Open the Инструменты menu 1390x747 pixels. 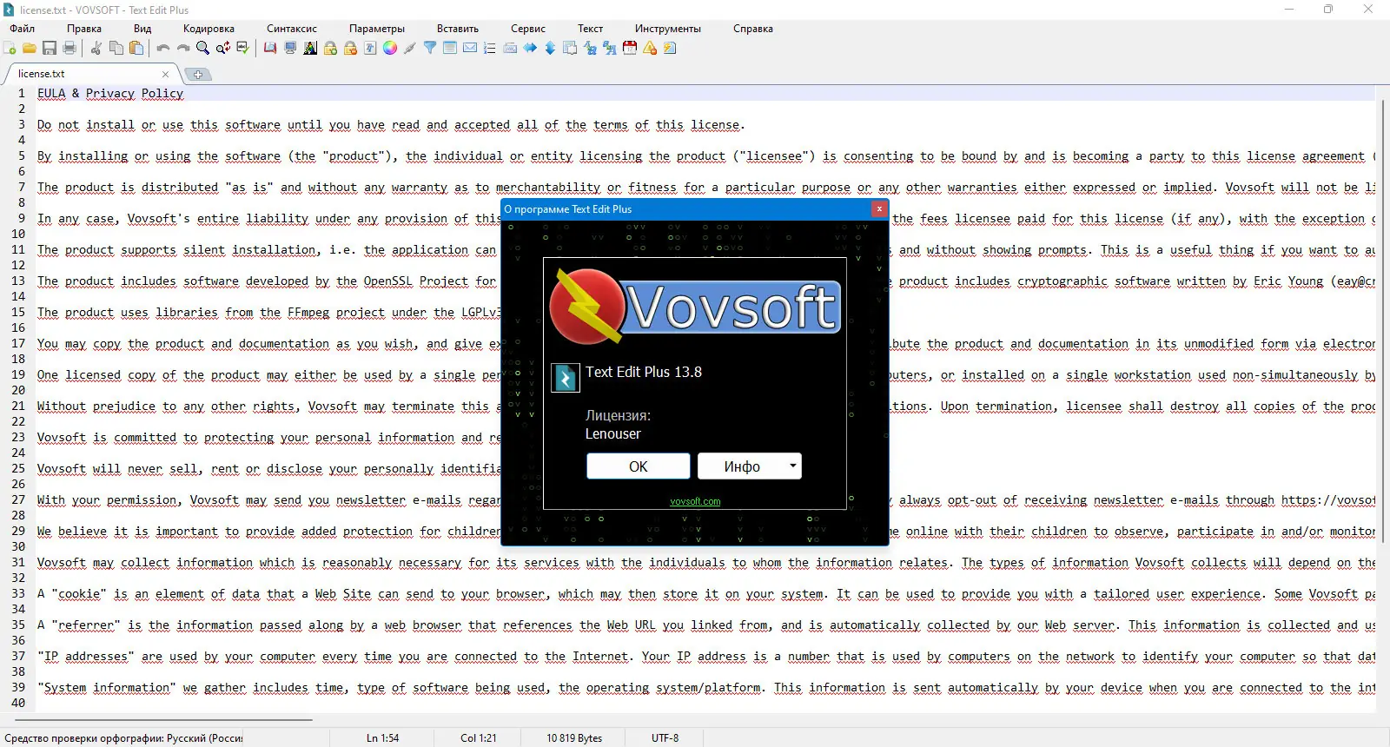click(668, 29)
